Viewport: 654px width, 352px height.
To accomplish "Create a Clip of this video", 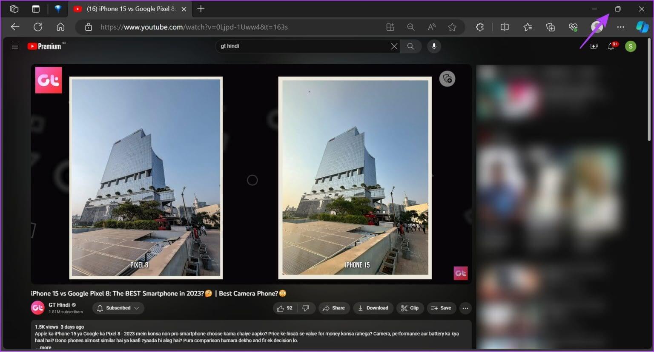I will point(410,308).
